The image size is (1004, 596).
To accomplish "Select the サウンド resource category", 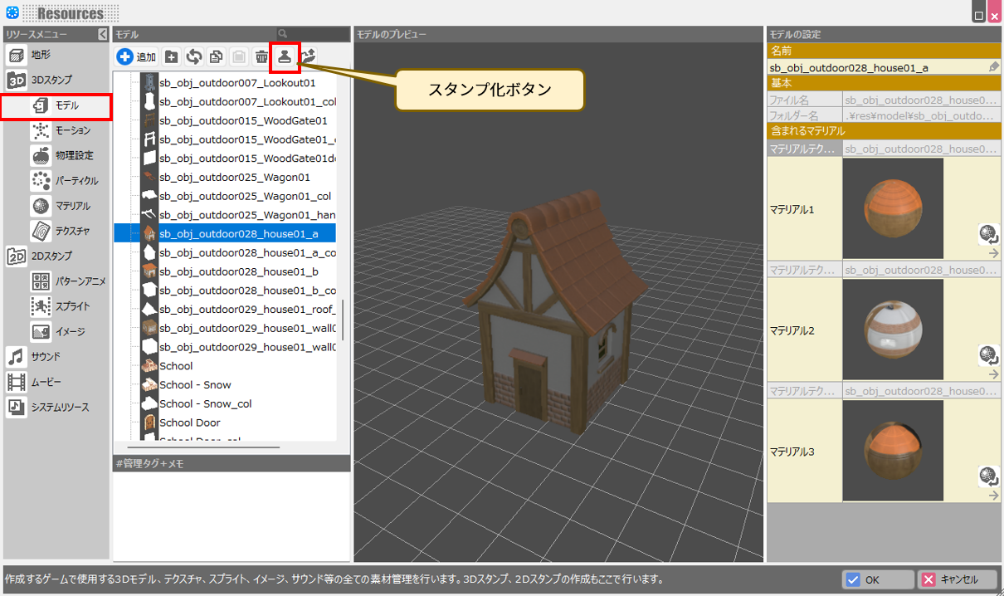I will coord(46,356).
